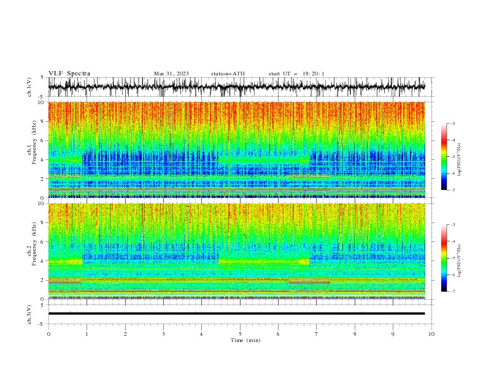Click the "5" tick on the time axis

240,334
